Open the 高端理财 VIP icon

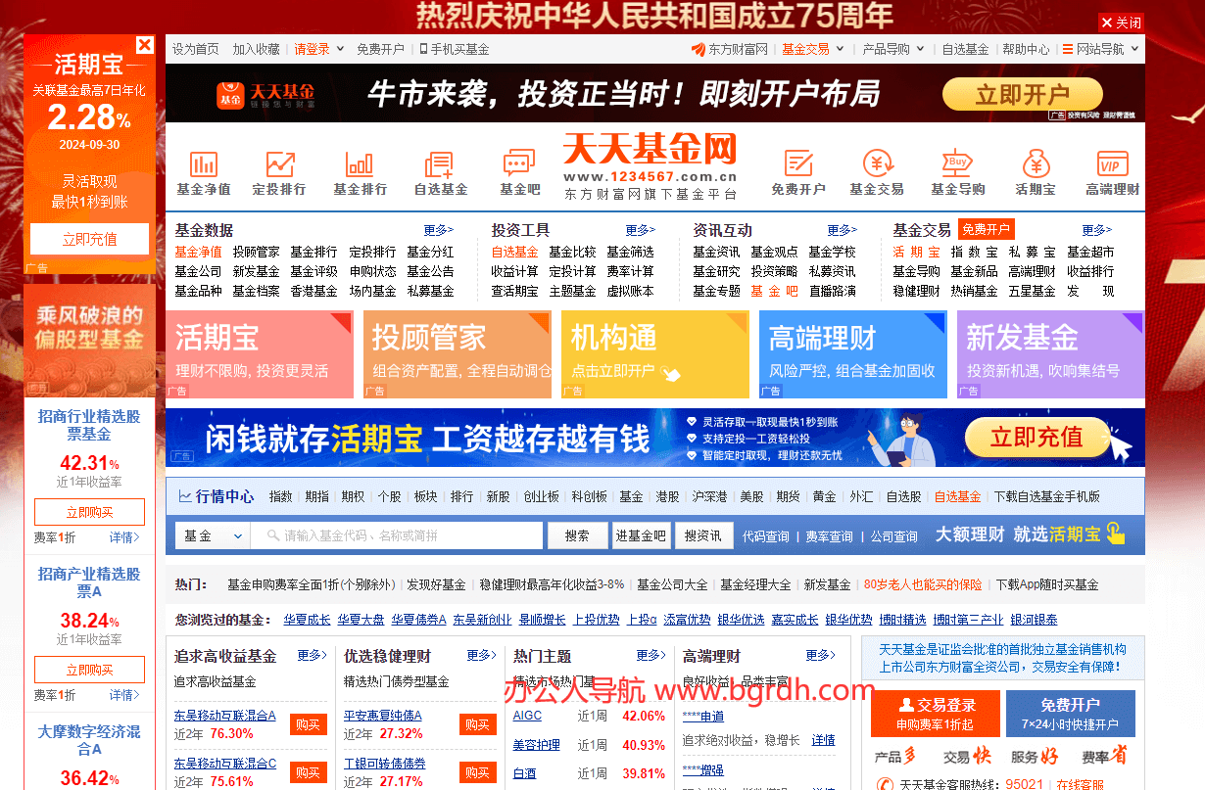(x=1112, y=163)
